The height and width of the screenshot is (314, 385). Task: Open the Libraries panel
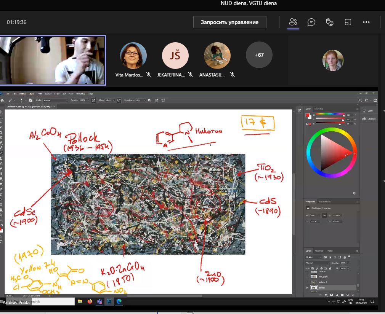coord(369,119)
